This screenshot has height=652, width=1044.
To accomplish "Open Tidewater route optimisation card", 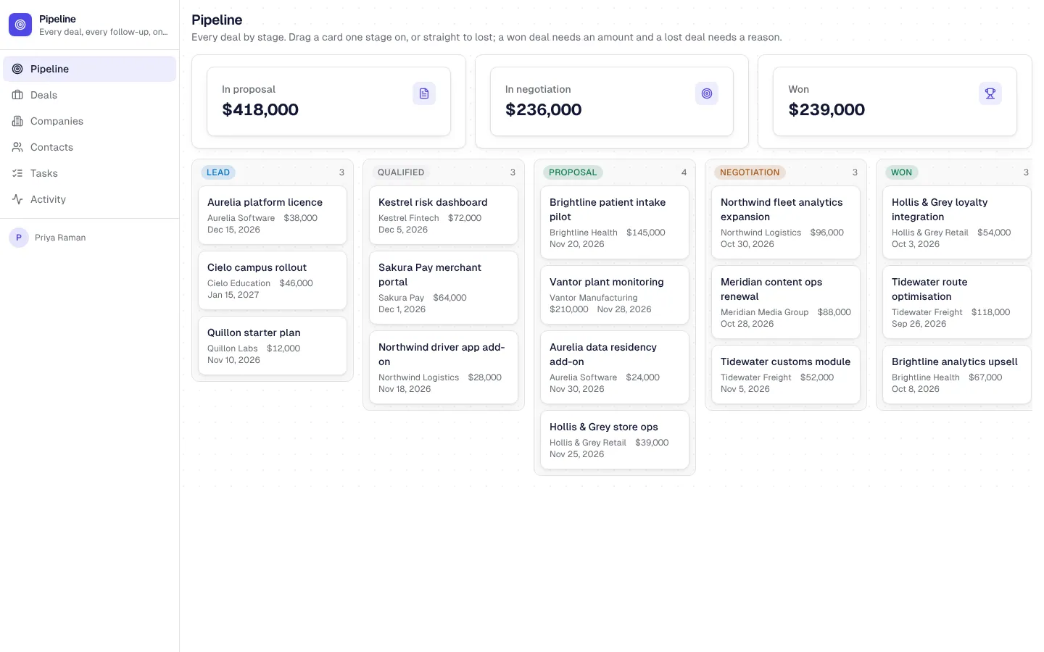I will [x=957, y=302].
